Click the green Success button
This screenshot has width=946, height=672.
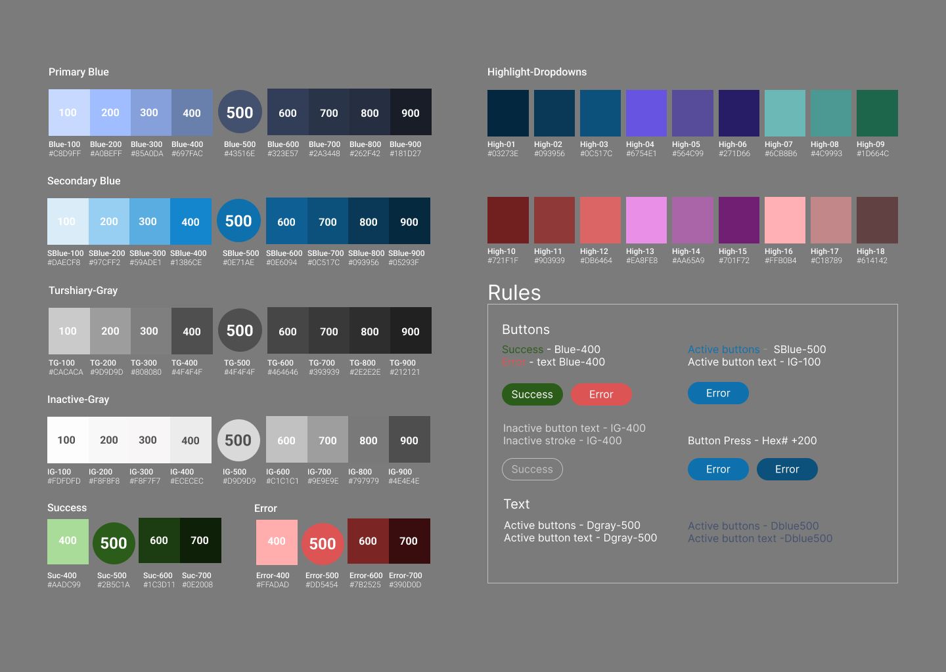coord(532,394)
